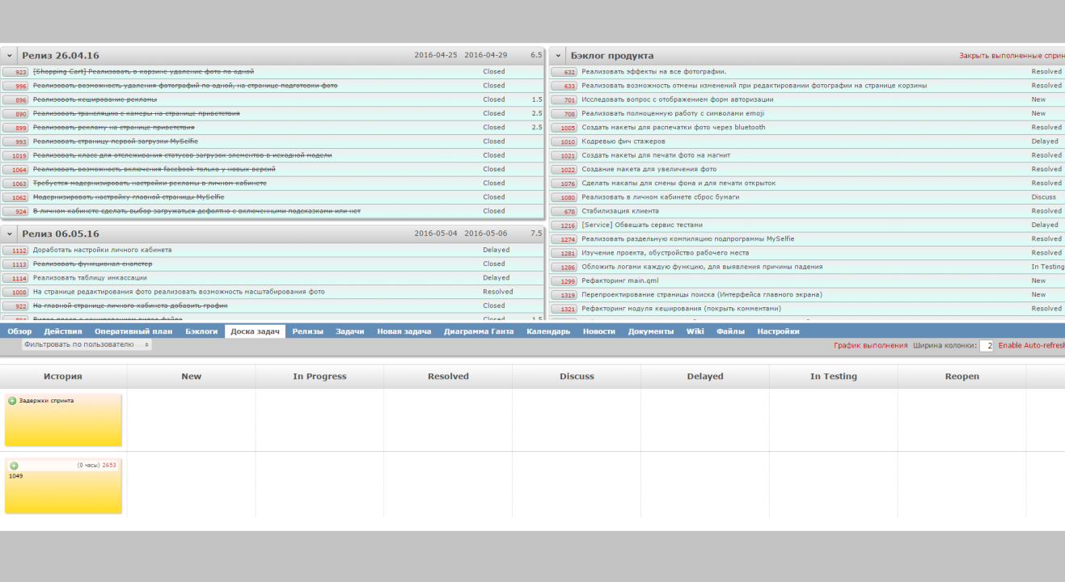Click Закрыть выполненные спринты link

click(1012, 56)
